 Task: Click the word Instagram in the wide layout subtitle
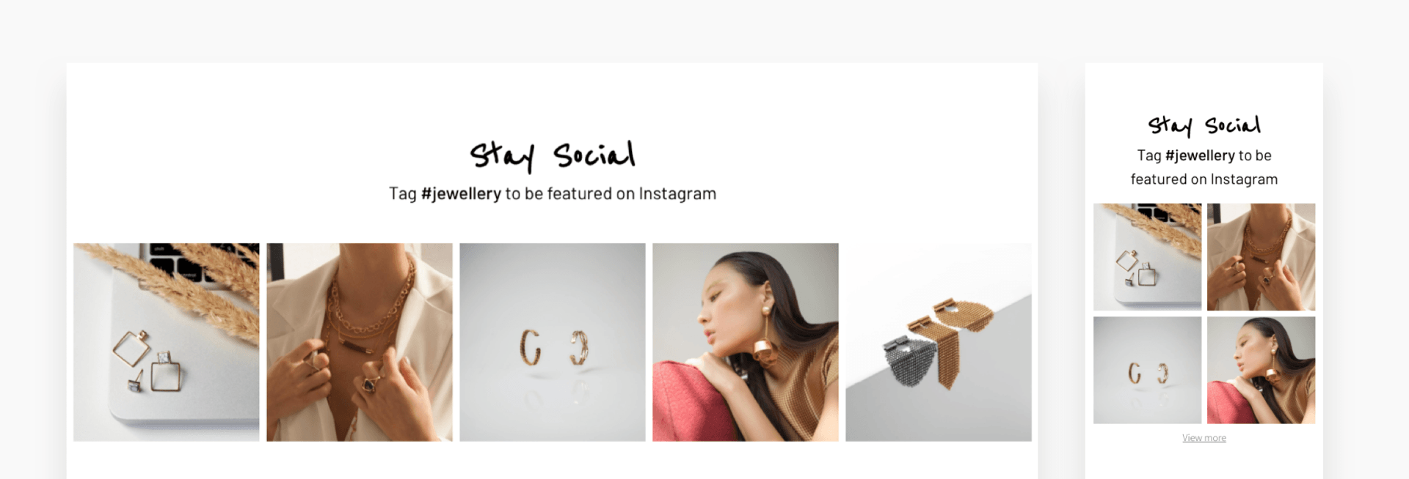(x=677, y=194)
